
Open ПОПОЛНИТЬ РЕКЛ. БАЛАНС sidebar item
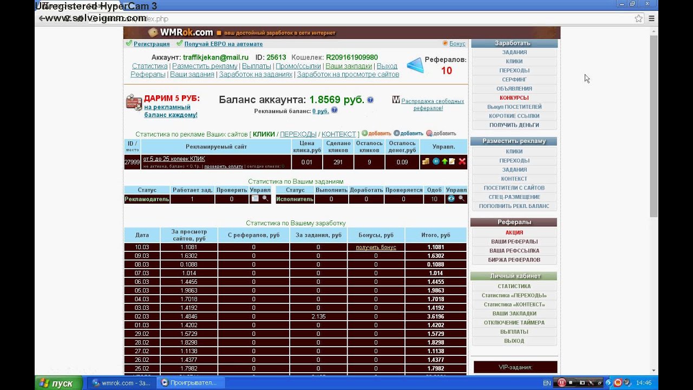pos(514,206)
